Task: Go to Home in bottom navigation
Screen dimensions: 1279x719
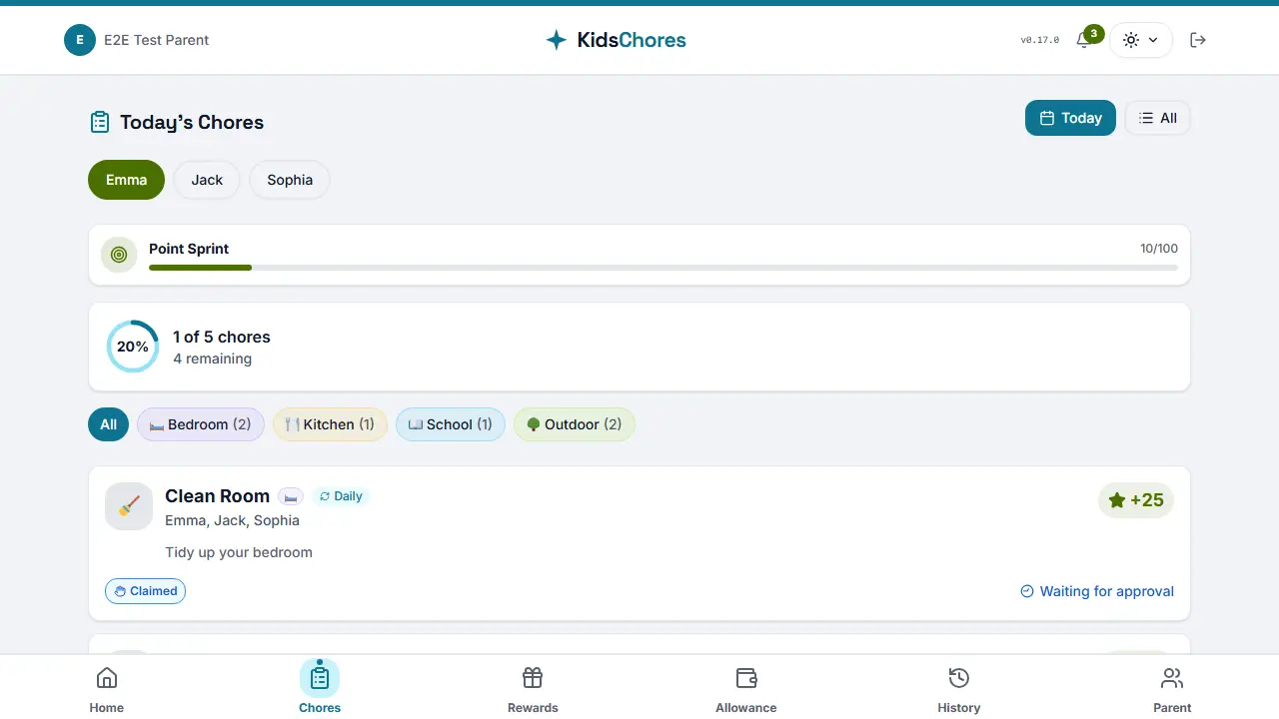Action: click(x=107, y=689)
